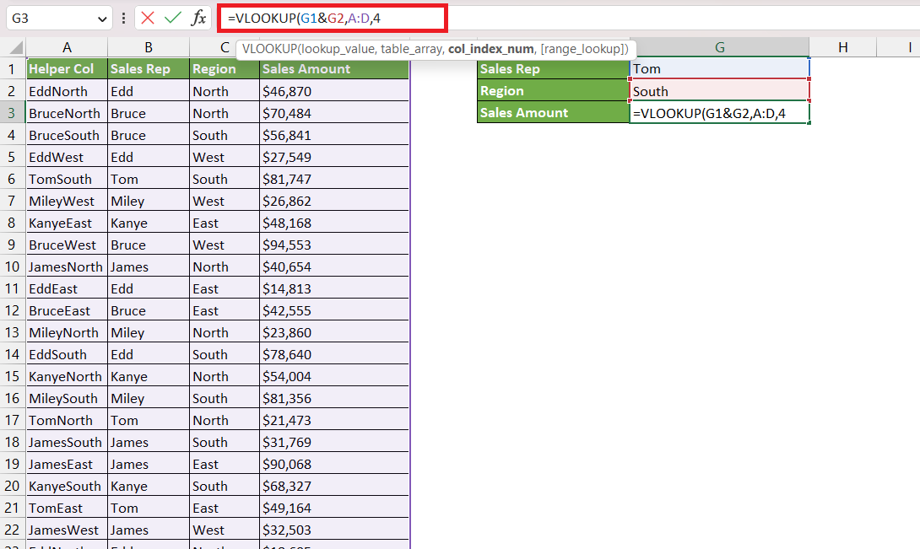Select the Sales Amount label in column F
This screenshot has width=920, height=549.
tap(554, 113)
